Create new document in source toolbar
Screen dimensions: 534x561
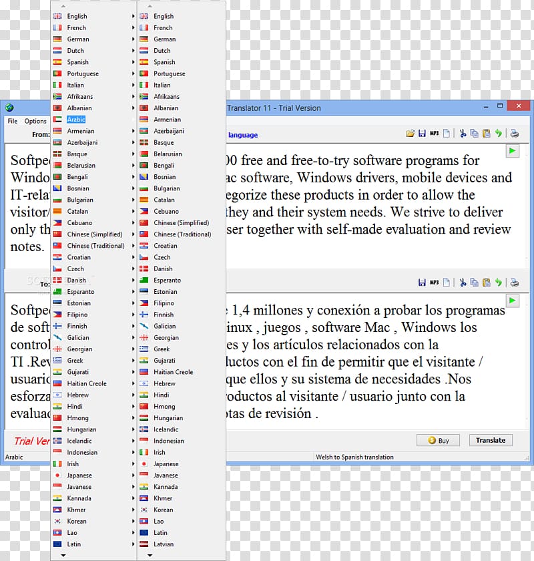click(447, 134)
